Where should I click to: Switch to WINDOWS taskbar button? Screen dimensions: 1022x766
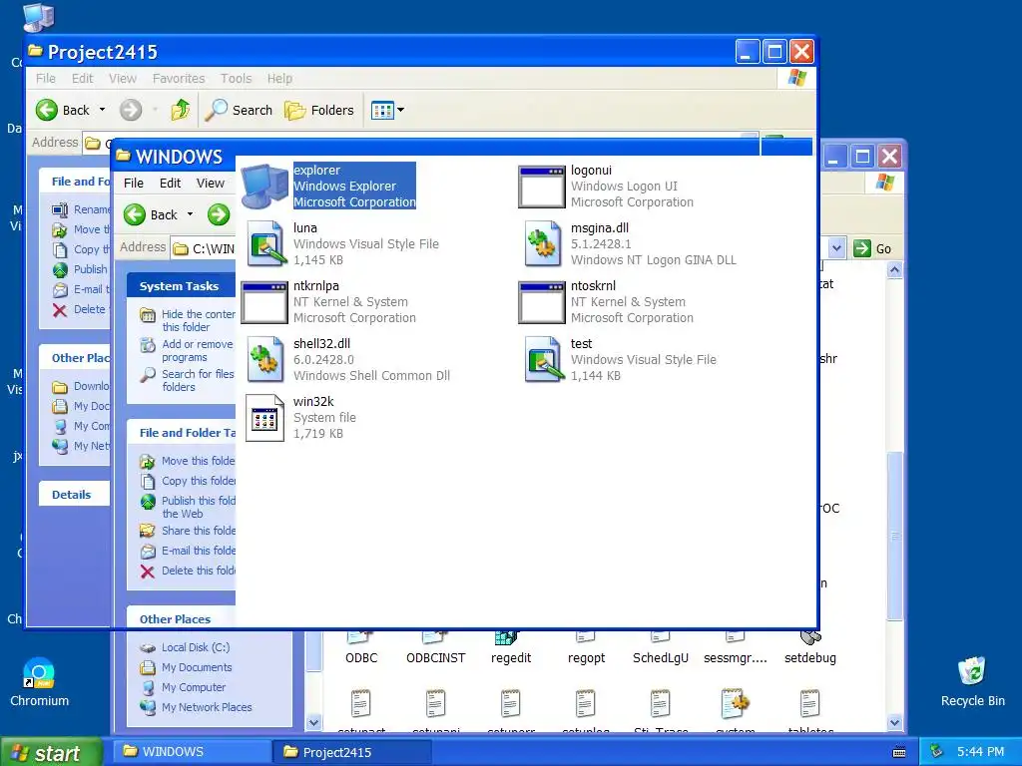193,752
